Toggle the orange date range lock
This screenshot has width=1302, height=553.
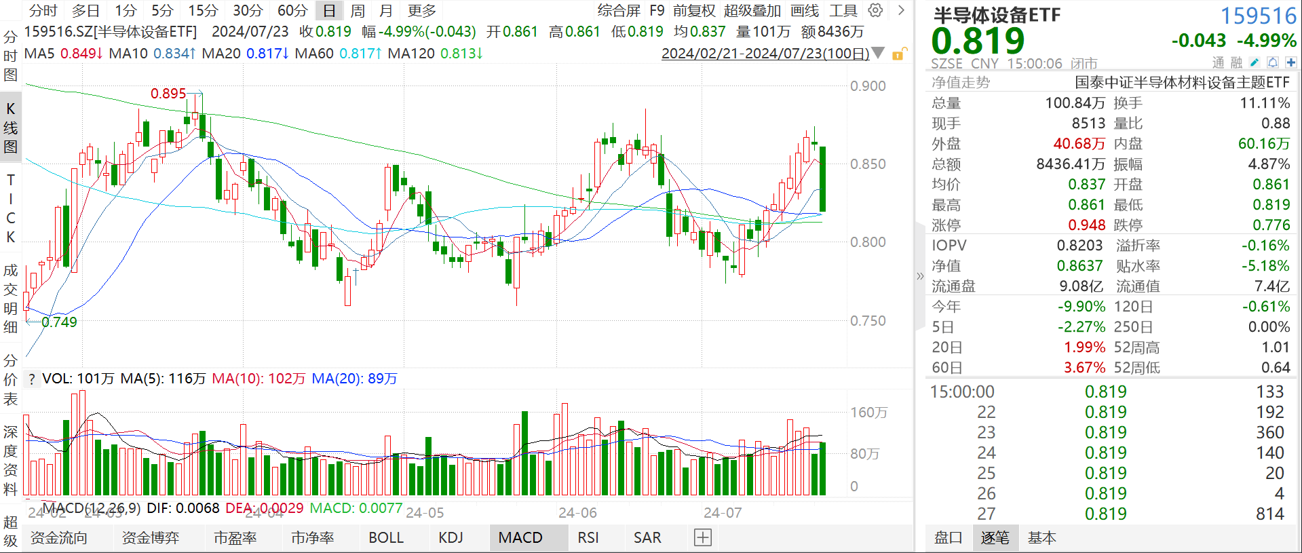point(898,54)
